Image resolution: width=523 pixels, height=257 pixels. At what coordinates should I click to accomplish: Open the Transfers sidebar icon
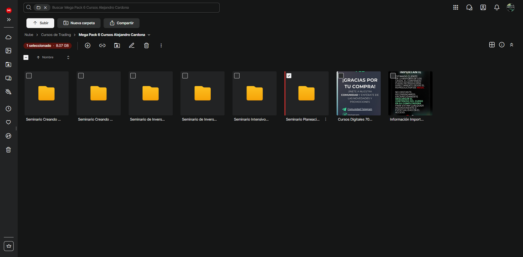(x=9, y=136)
